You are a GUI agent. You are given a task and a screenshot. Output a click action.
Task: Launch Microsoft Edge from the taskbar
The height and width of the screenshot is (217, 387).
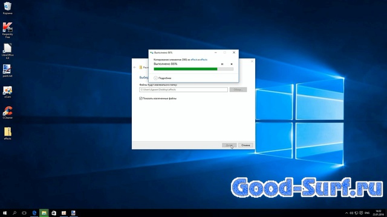[34, 213]
